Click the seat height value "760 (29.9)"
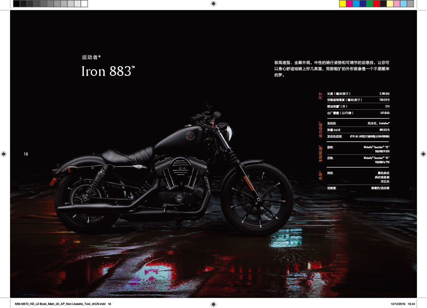Image resolution: width=427 pixels, height=308 pixels. tap(385, 100)
